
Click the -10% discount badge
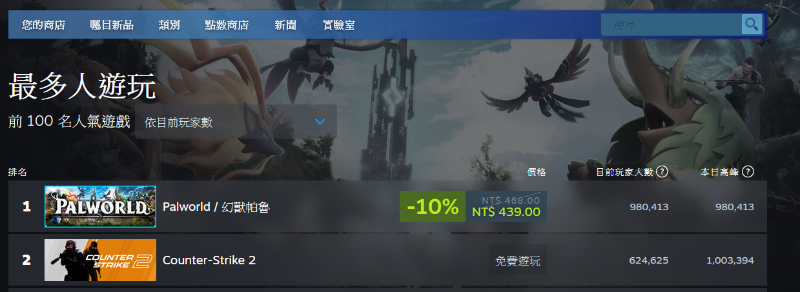(x=433, y=206)
